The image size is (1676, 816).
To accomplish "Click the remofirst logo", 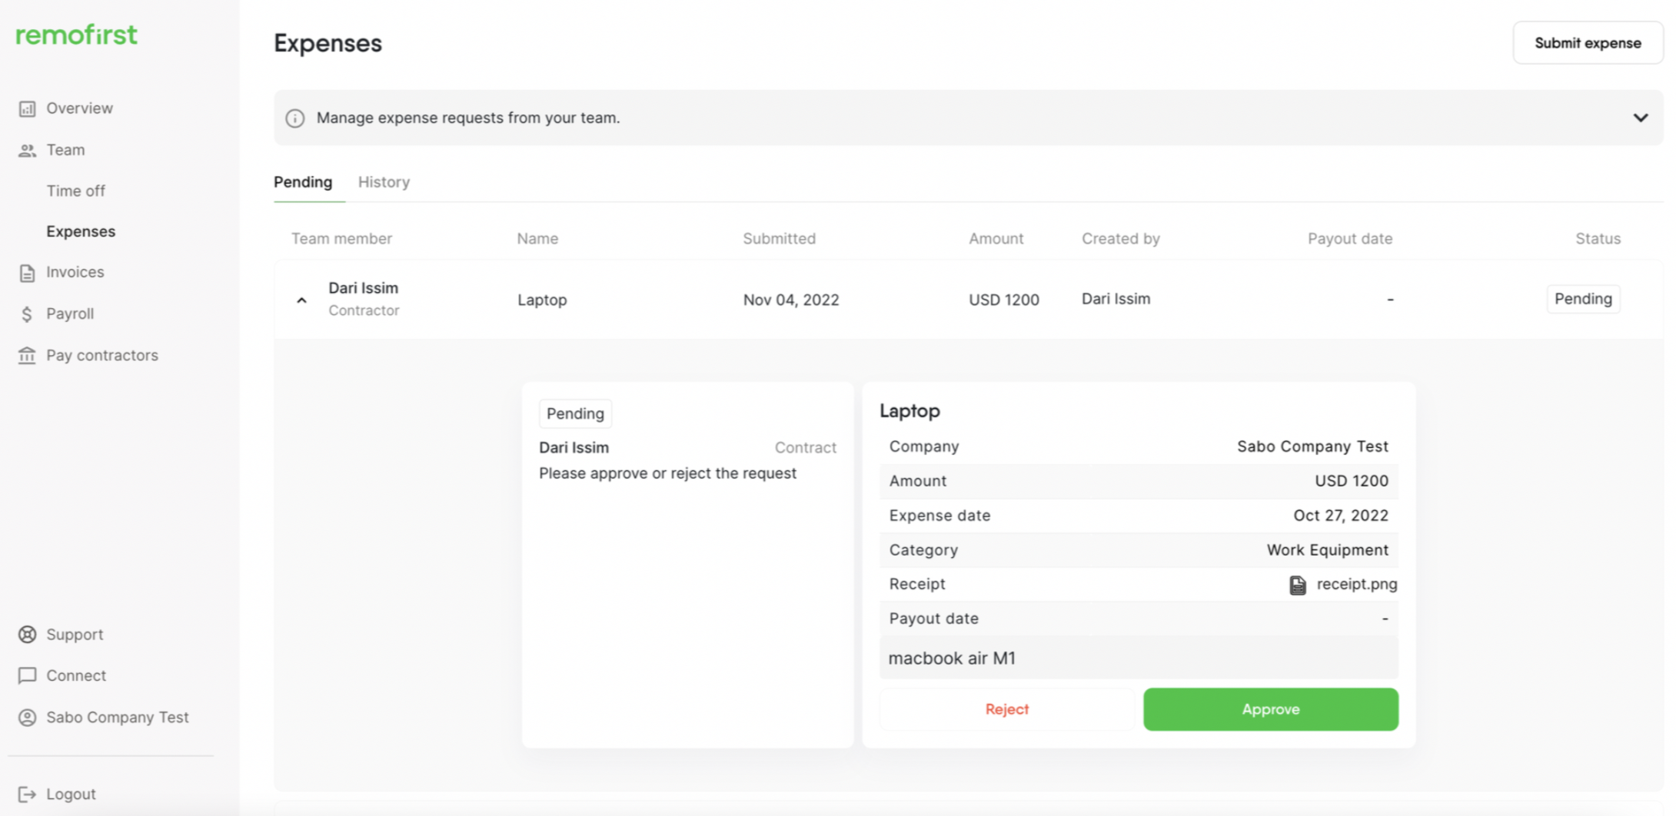I will (77, 35).
